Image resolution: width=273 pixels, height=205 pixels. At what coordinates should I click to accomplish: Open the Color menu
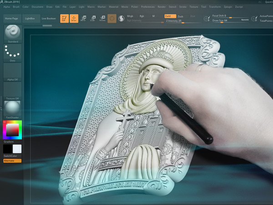tap(25, 7)
